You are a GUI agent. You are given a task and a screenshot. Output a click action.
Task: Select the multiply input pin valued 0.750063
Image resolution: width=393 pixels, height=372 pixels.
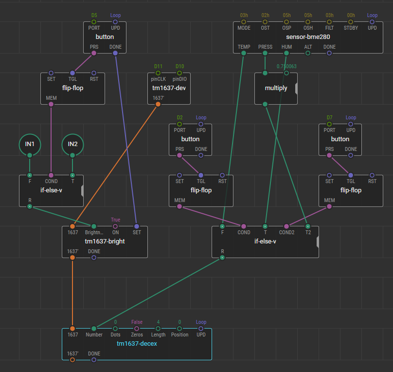[x=286, y=73]
